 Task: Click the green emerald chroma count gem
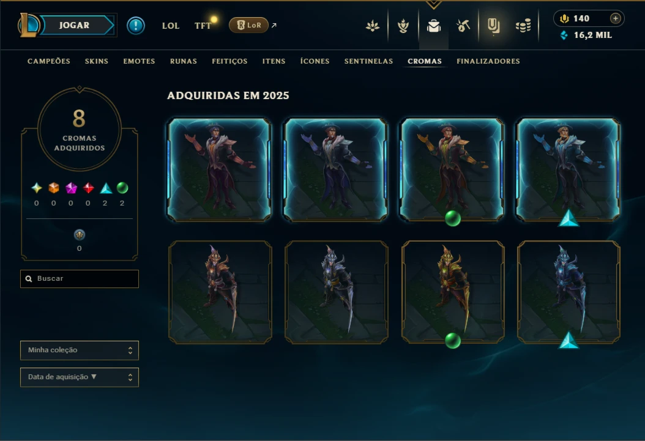[x=122, y=188]
